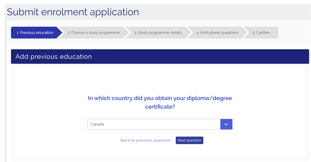Open the Institutional questions step

coord(217,33)
